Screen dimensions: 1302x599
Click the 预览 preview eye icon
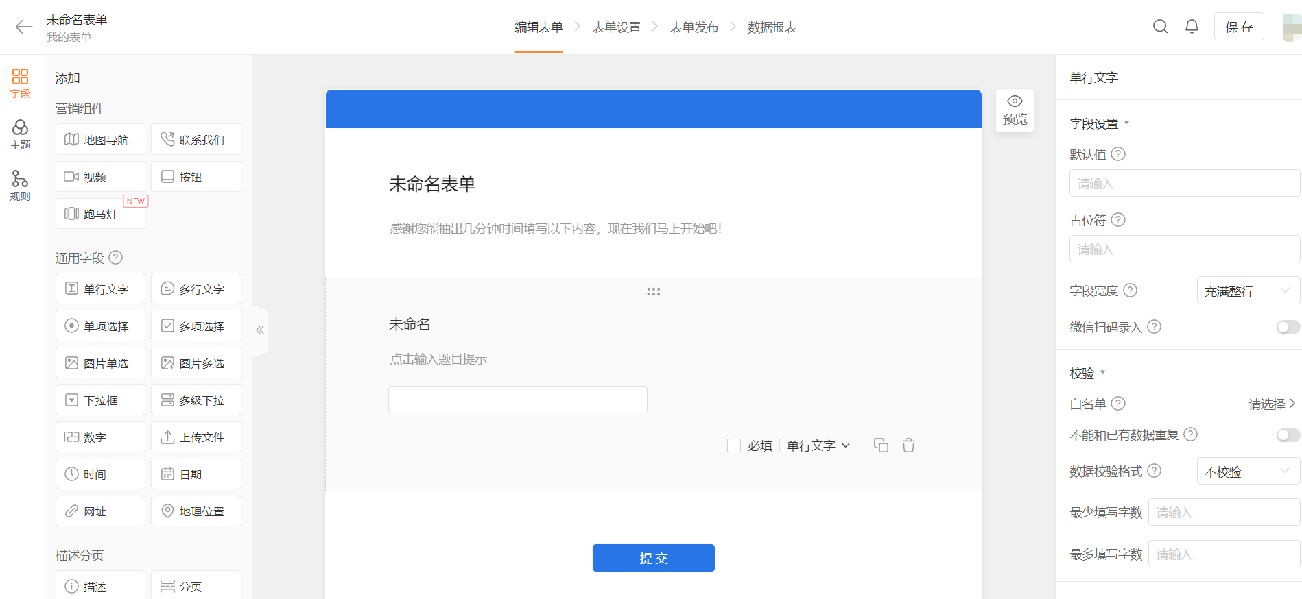click(x=1015, y=110)
